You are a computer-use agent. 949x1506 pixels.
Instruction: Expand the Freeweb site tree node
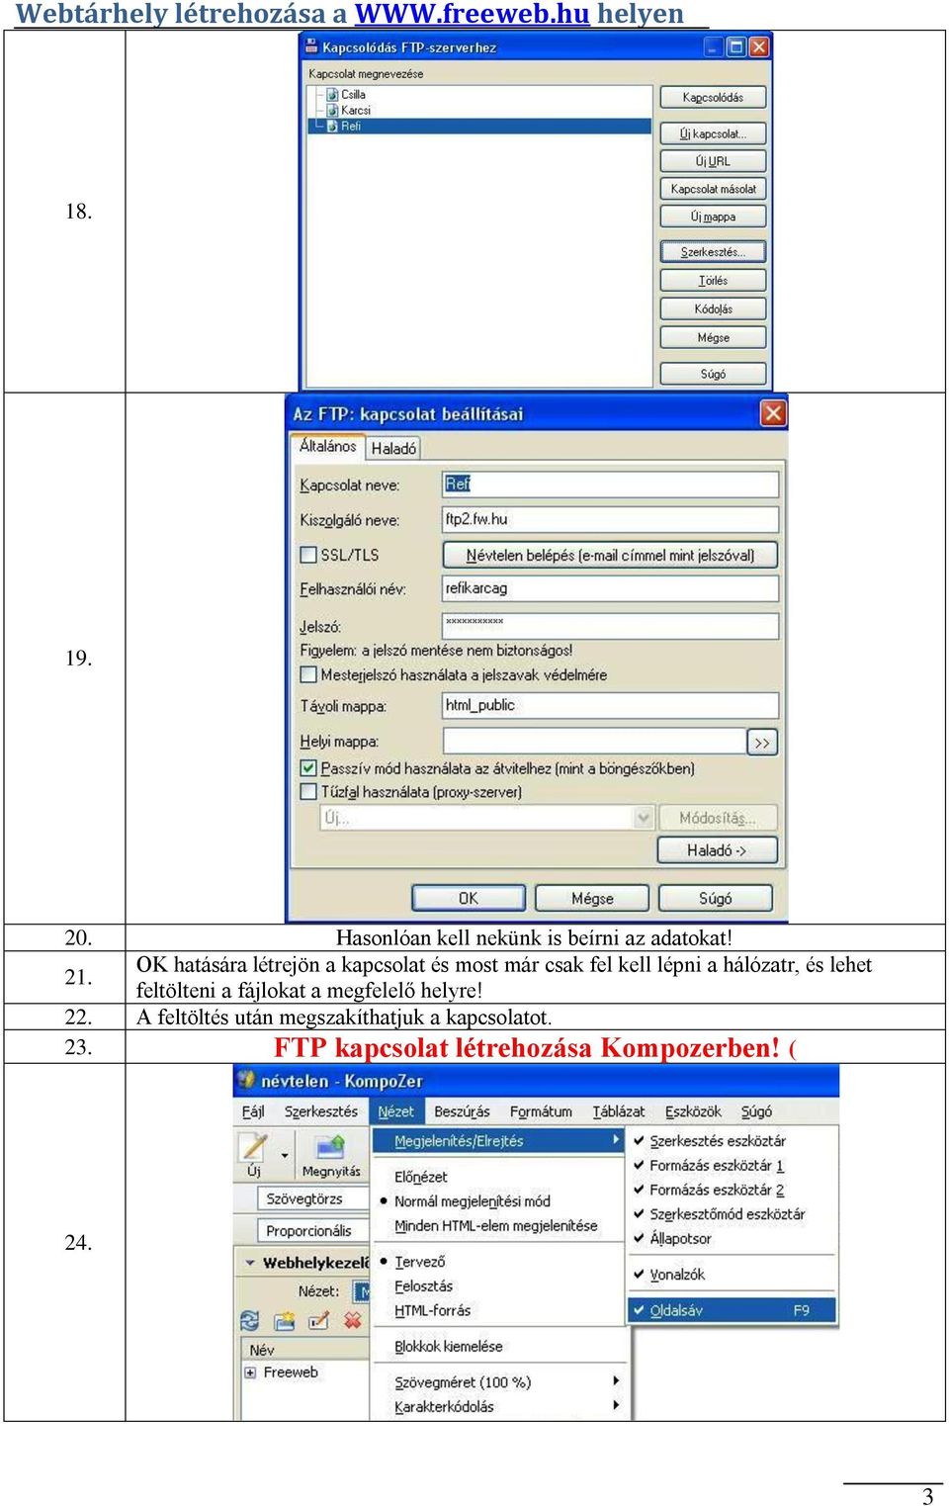(x=250, y=1373)
